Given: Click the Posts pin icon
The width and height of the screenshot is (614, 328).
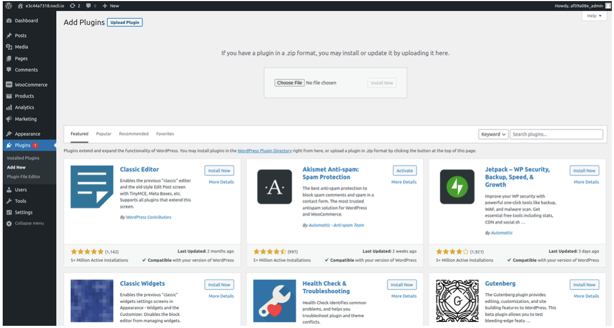Looking at the screenshot, I should [9, 35].
